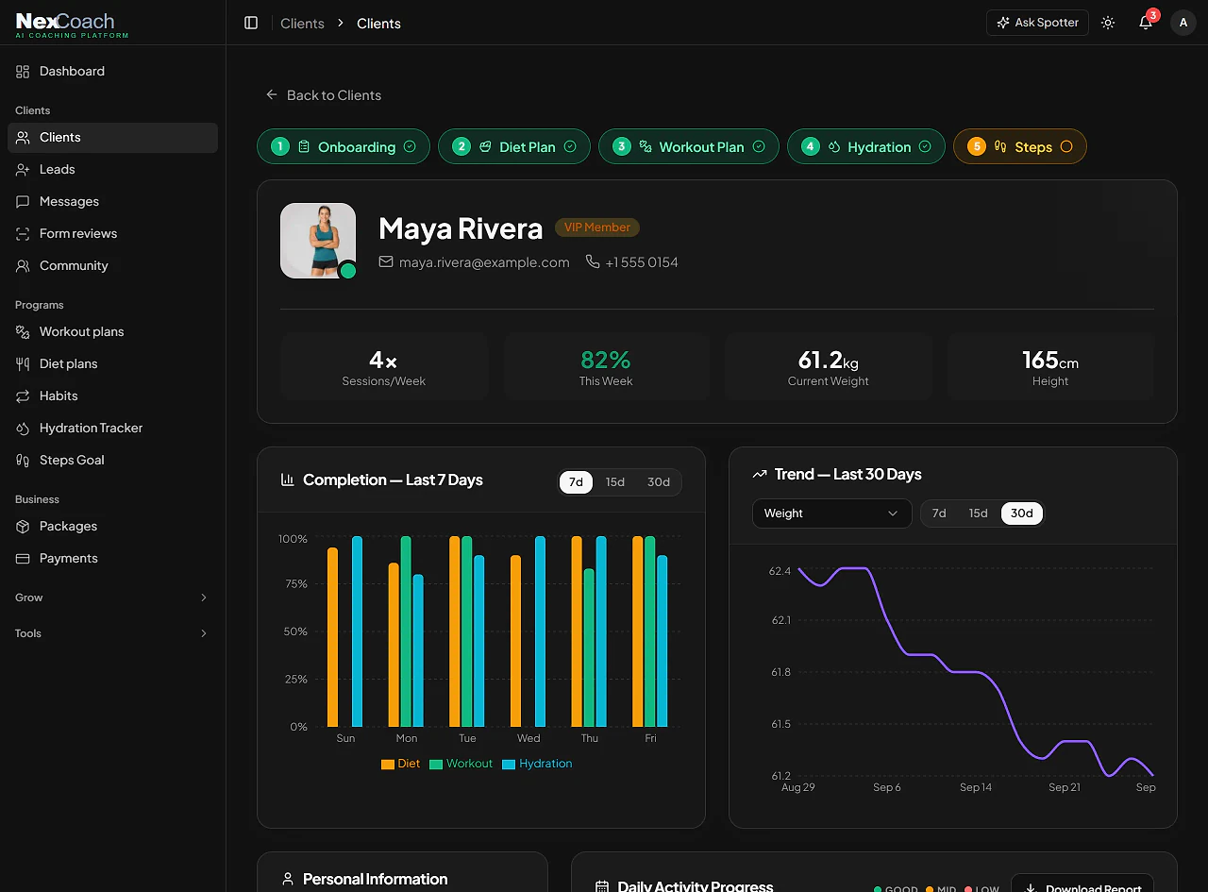
Task: Click the Messages chat bubble icon
Action: pyautogui.click(x=23, y=201)
